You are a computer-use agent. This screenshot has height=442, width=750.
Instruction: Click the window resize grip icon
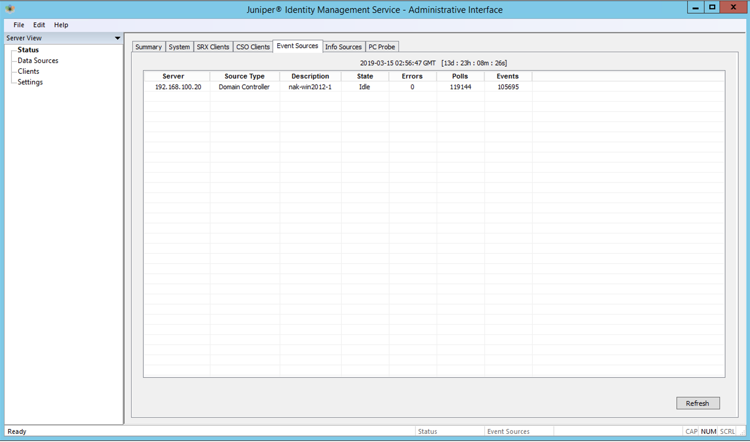742,433
